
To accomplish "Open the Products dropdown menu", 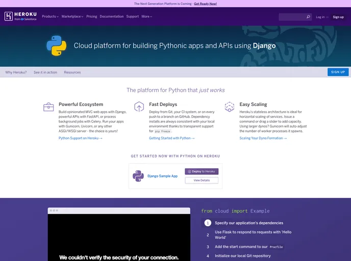I will pyautogui.click(x=50, y=16).
